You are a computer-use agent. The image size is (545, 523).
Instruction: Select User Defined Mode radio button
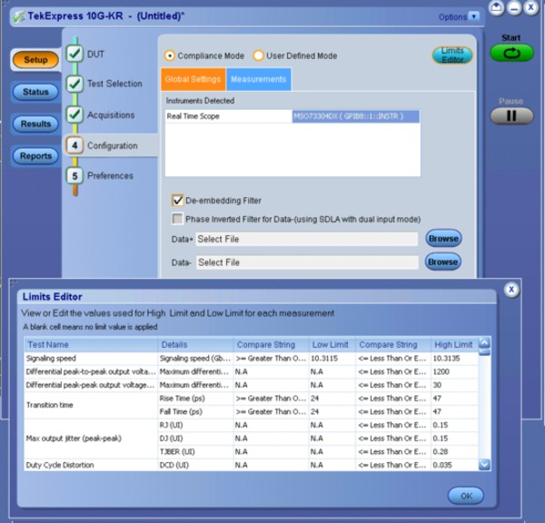(258, 55)
